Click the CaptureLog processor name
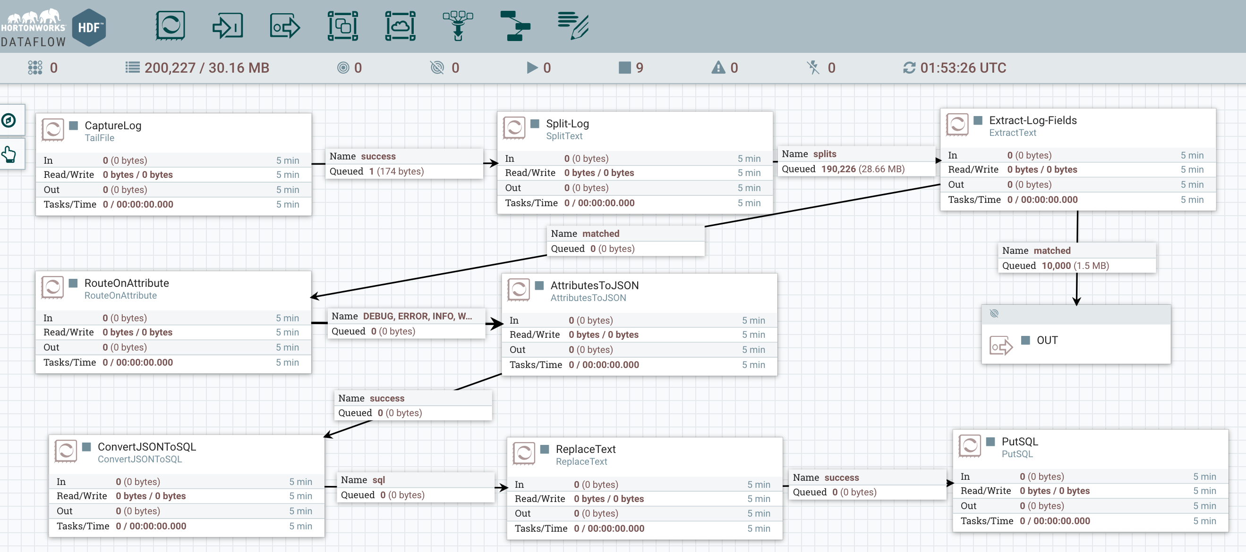The height and width of the screenshot is (552, 1246). click(x=113, y=125)
